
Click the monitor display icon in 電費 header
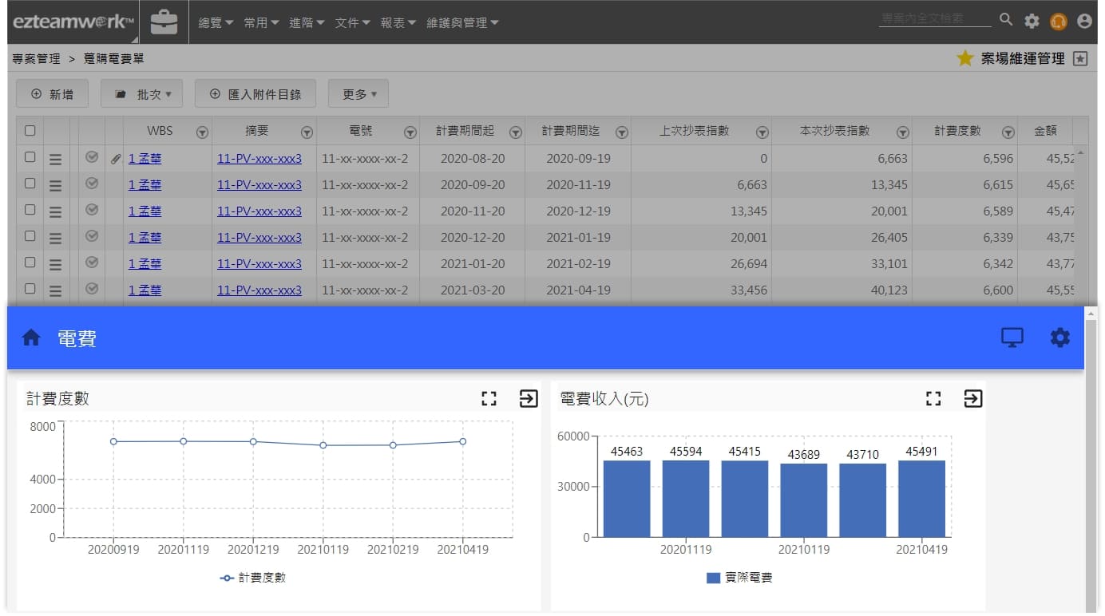coord(1012,338)
